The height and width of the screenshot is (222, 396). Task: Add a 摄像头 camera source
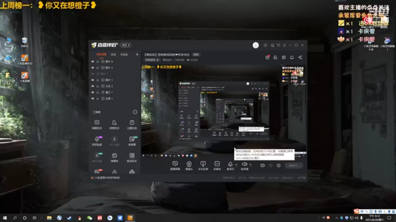(189, 166)
